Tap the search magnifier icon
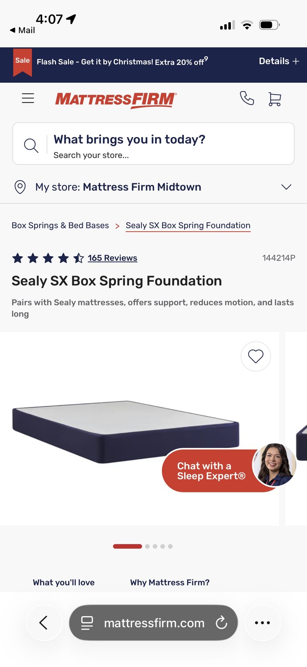Screen dimensions: 307x667 tap(31, 145)
